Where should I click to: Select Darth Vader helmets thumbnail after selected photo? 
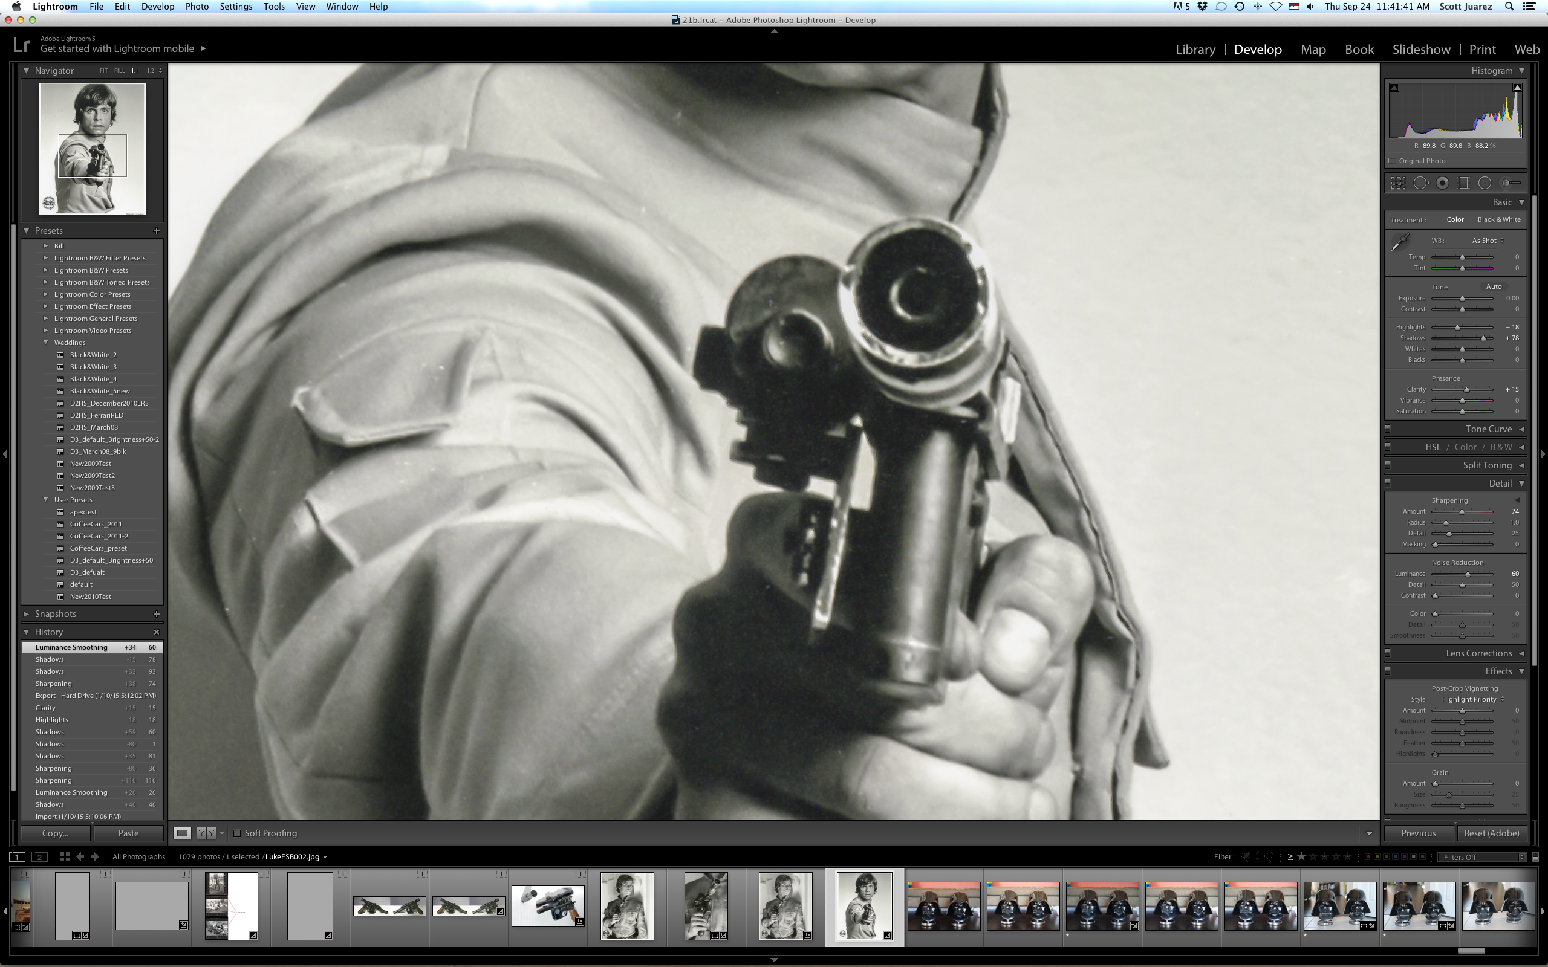coord(943,906)
